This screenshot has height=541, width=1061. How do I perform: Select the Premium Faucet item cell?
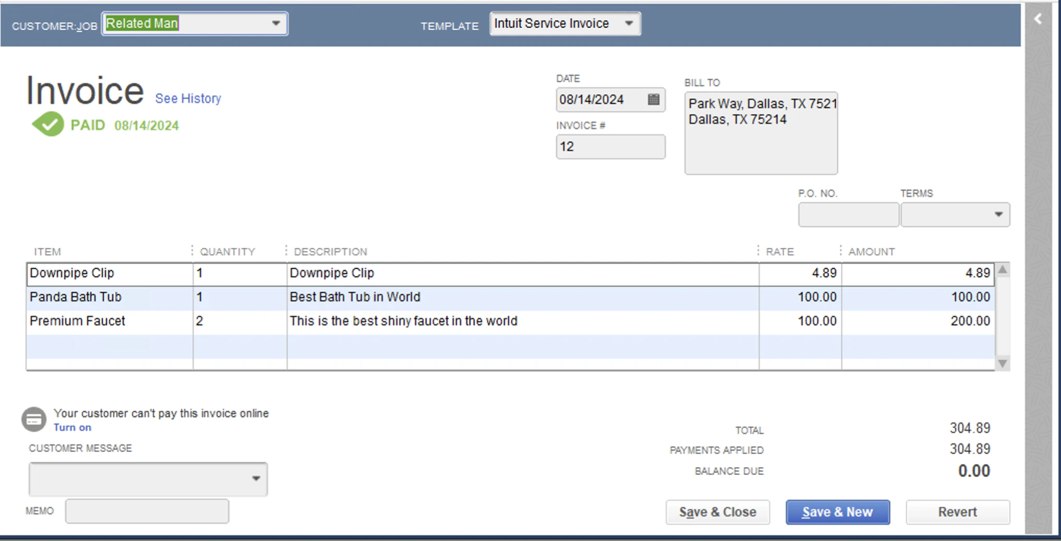(110, 321)
